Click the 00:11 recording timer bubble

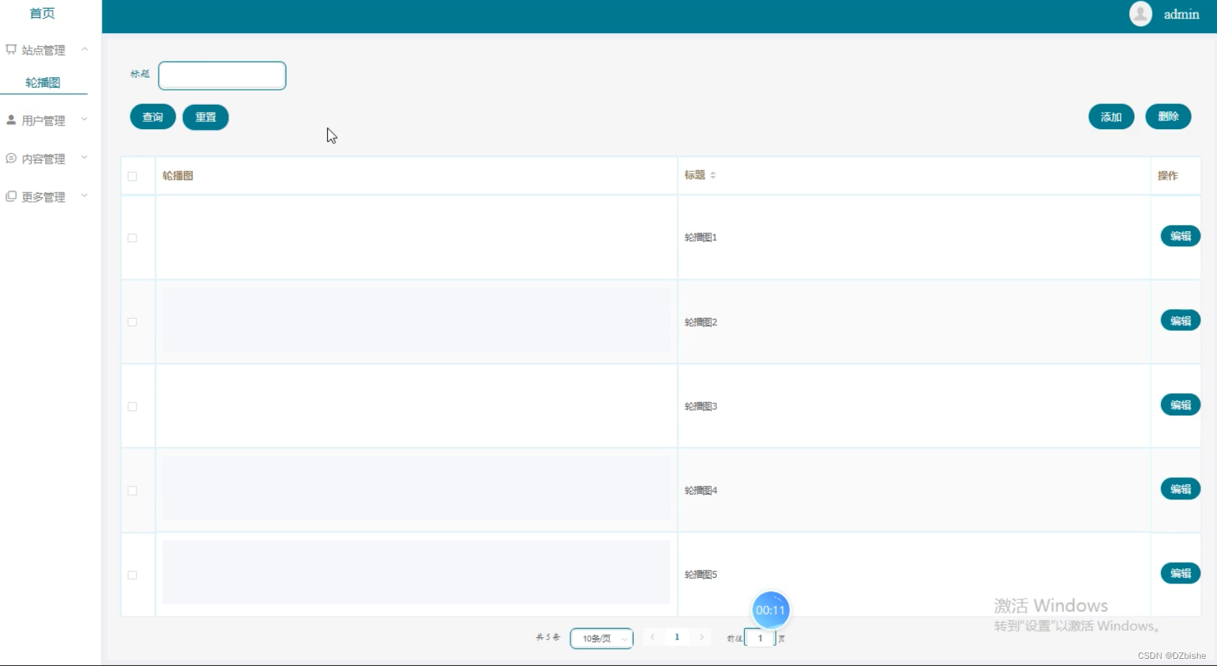click(x=771, y=610)
